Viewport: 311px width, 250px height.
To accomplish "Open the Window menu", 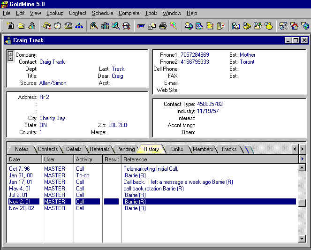I will (172, 13).
